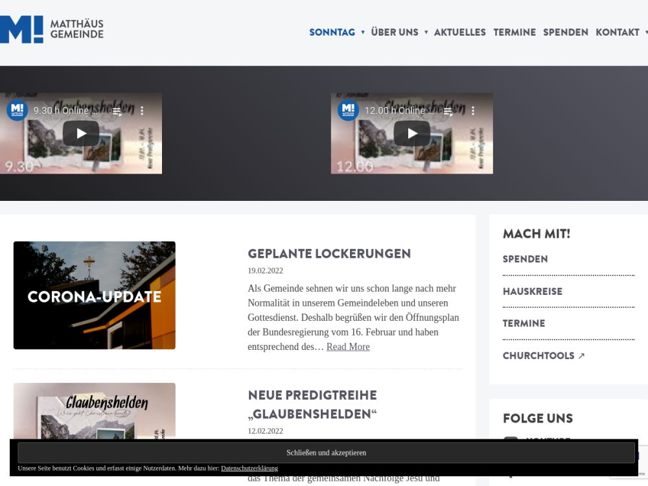The width and height of the screenshot is (648, 486).
Task: Open ChurchTools external link in sidebar
Action: click(x=543, y=356)
